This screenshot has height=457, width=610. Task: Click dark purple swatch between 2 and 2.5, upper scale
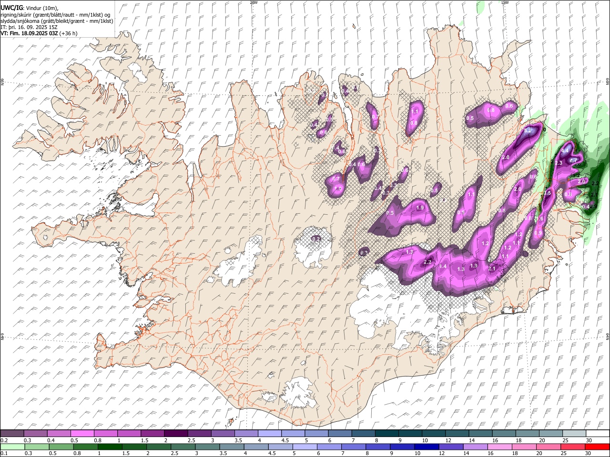pos(176,433)
